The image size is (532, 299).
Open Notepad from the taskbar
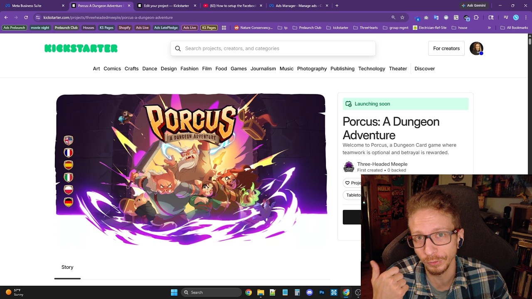coord(285,292)
